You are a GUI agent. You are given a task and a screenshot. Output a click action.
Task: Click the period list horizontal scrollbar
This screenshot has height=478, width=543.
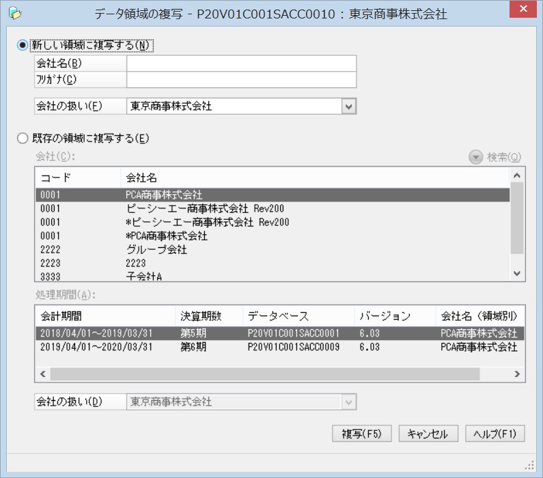coord(265,374)
